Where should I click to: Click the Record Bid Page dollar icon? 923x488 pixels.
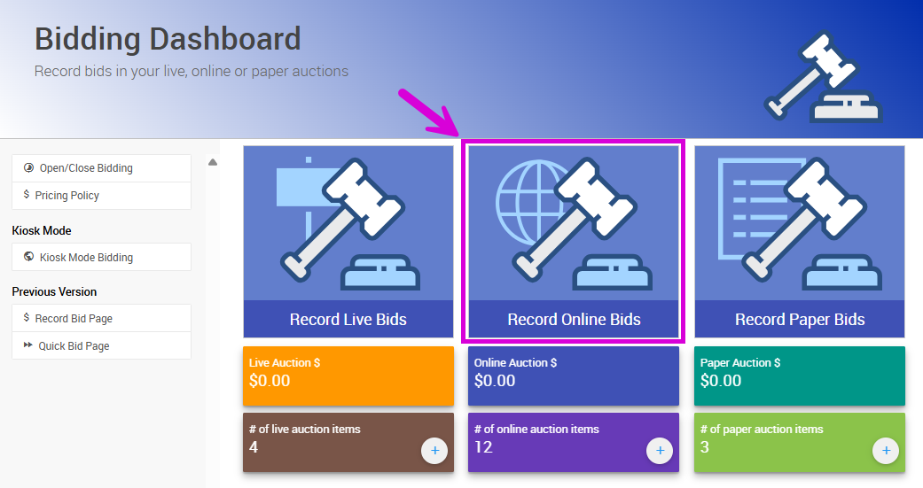[x=27, y=318]
